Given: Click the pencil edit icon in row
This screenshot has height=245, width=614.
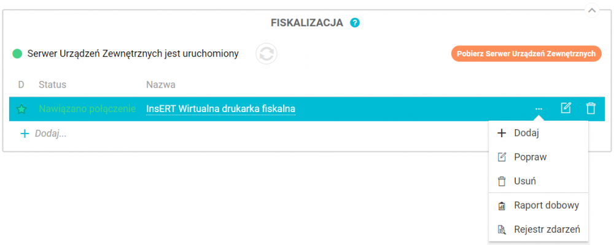Looking at the screenshot, I should pos(566,108).
